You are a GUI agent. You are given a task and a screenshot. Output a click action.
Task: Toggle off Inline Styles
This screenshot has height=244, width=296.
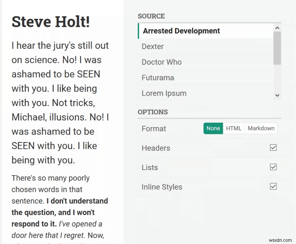[x=273, y=186]
